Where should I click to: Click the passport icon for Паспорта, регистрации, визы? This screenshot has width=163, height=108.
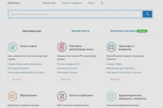(62, 47)
